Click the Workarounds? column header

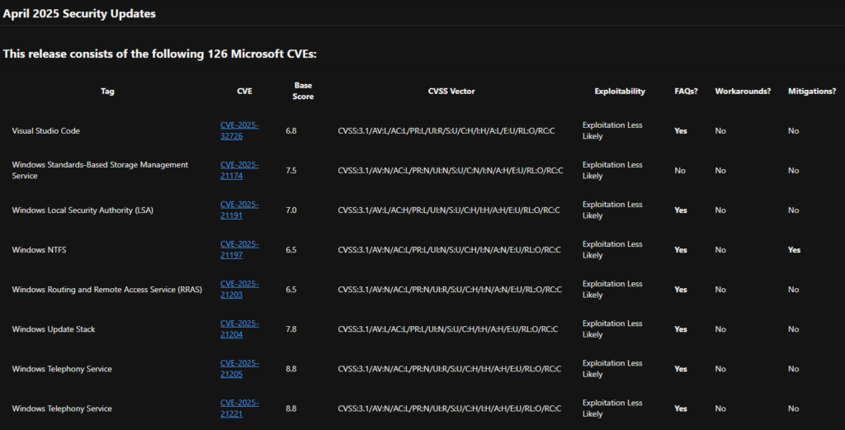(x=743, y=91)
